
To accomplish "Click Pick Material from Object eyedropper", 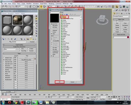I will pyautogui.click(x=10, y=42).
